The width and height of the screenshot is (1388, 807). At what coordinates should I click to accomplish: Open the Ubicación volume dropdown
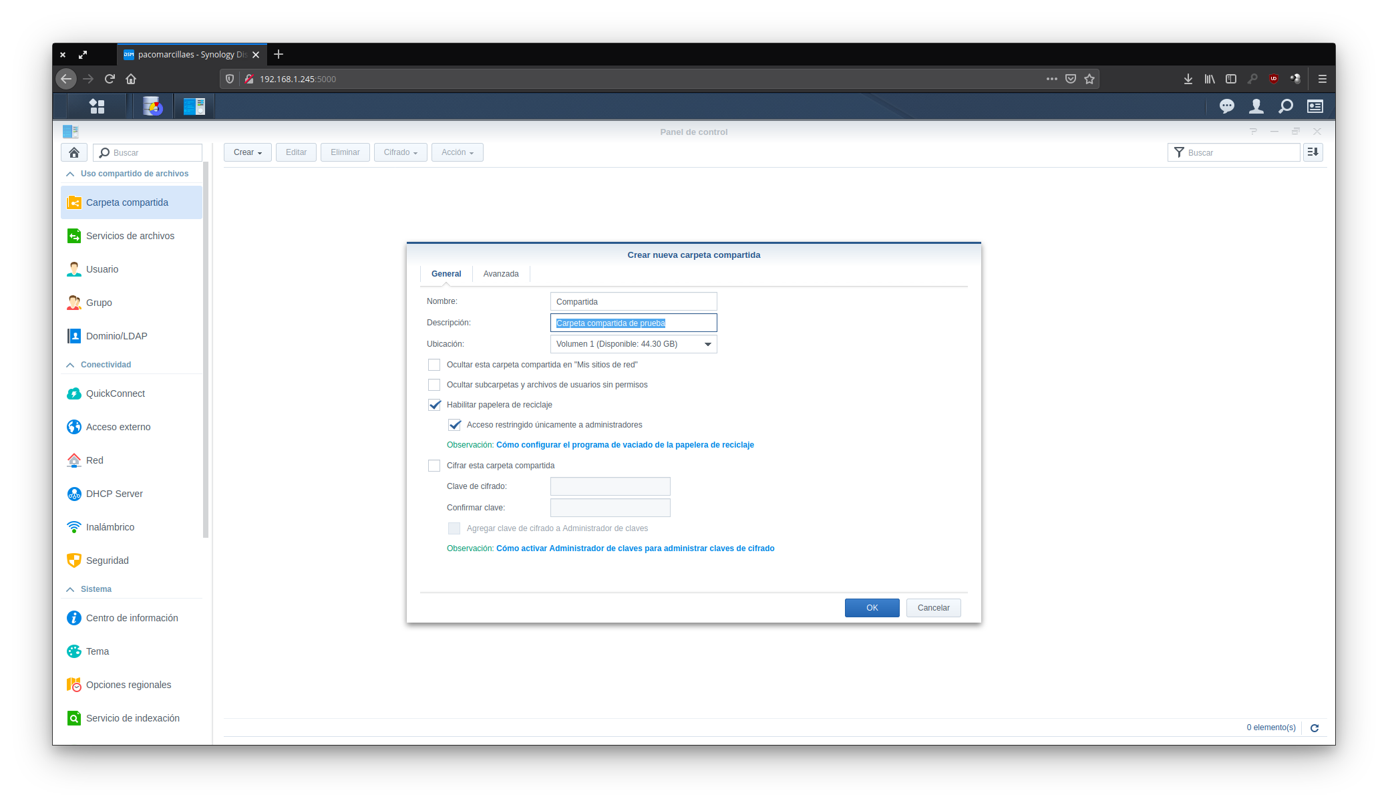[707, 344]
